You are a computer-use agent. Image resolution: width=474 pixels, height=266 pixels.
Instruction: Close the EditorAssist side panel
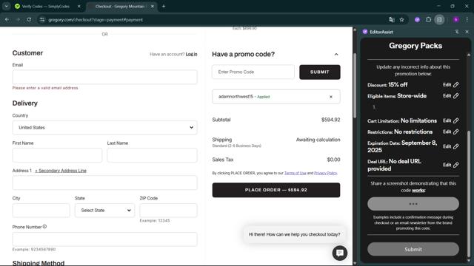[x=467, y=32]
